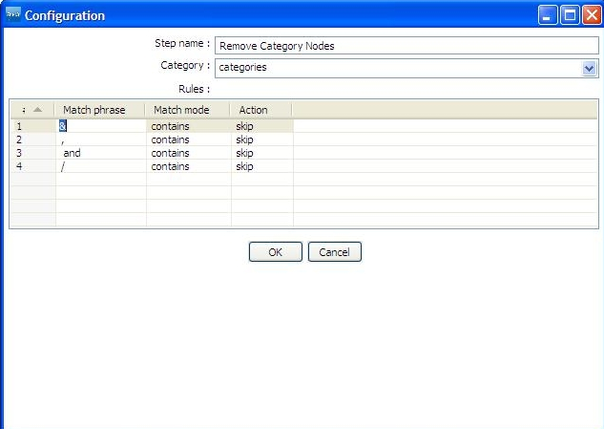Select the '/' match phrase in row 4
This screenshot has width=604, height=429.
pyautogui.click(x=101, y=166)
